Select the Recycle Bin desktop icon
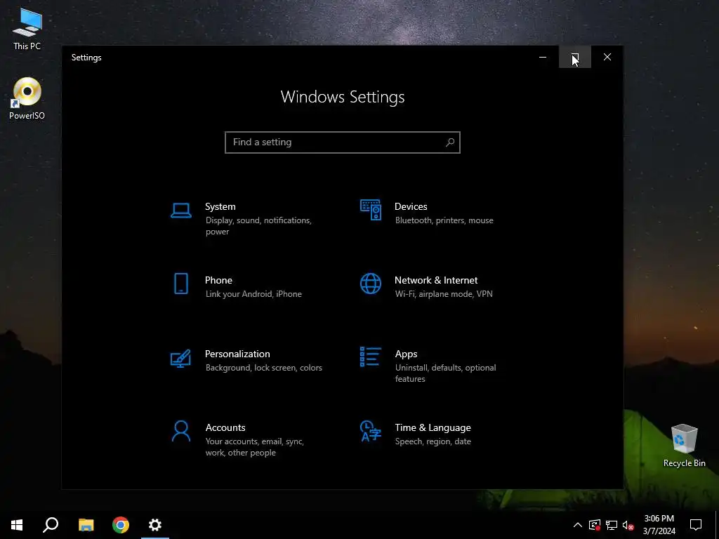This screenshot has width=719, height=539. [684, 446]
